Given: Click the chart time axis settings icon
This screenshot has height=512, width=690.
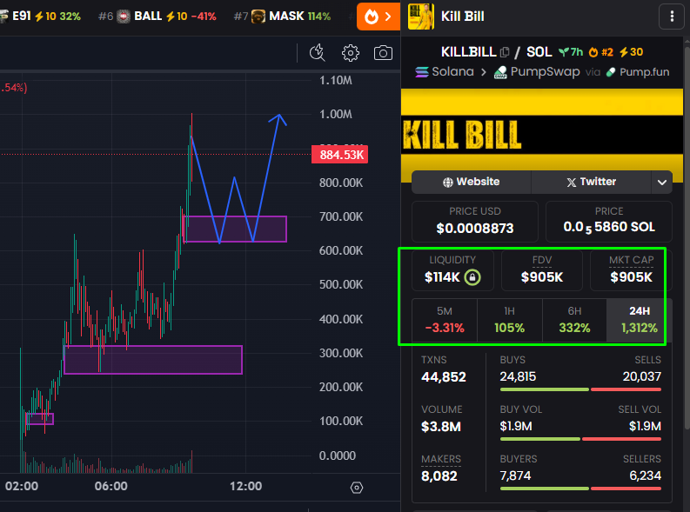Looking at the screenshot, I should [357, 488].
